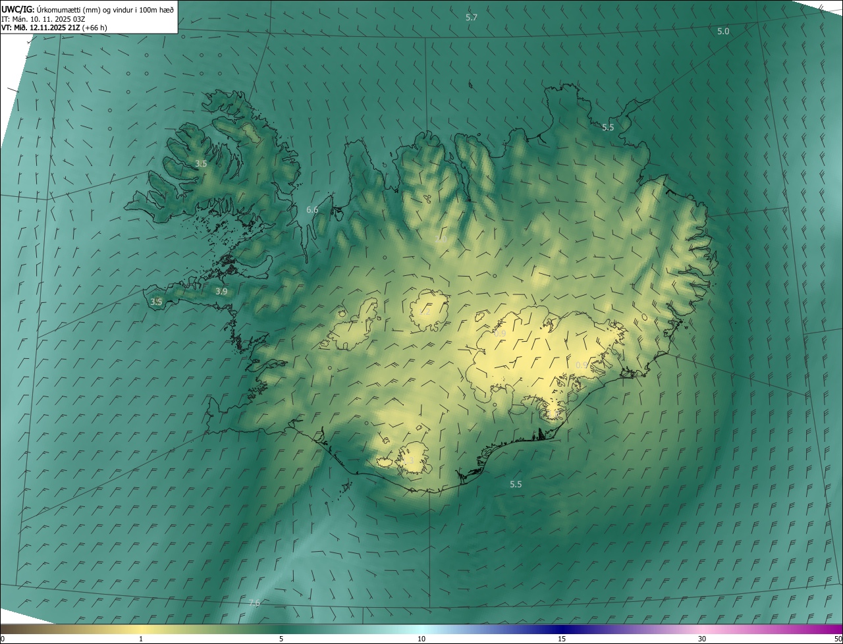Click the 7.6 value label on the map
The image size is (843, 644).
254,603
